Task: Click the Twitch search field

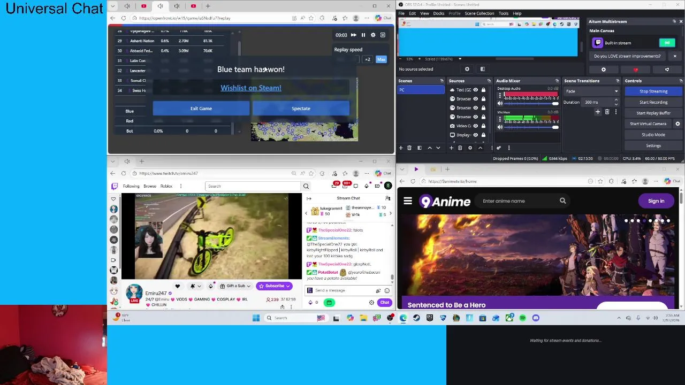Action: coord(253,186)
